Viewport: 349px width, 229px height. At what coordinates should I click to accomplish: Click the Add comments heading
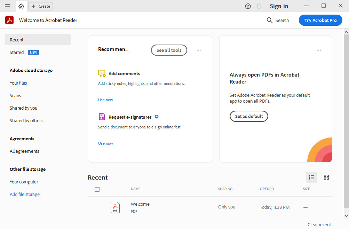click(x=124, y=73)
